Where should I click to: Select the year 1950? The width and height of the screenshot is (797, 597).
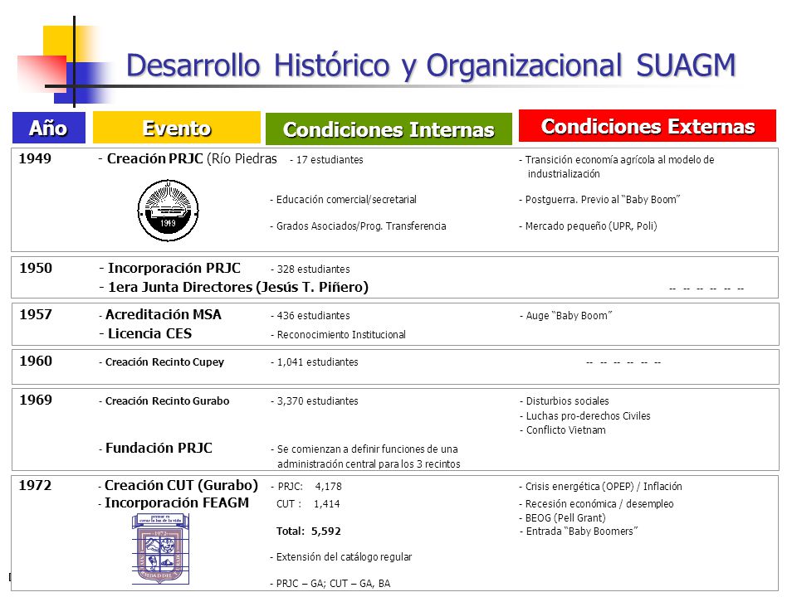pos(36,268)
